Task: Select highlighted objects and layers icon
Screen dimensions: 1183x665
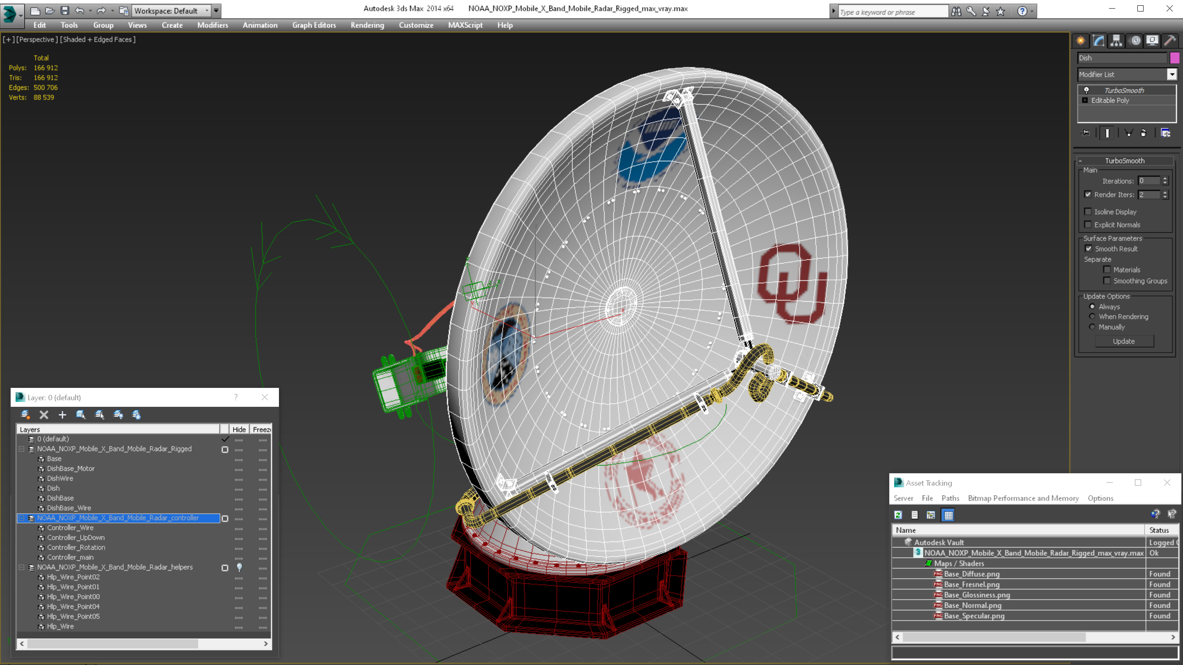Action: click(x=81, y=415)
